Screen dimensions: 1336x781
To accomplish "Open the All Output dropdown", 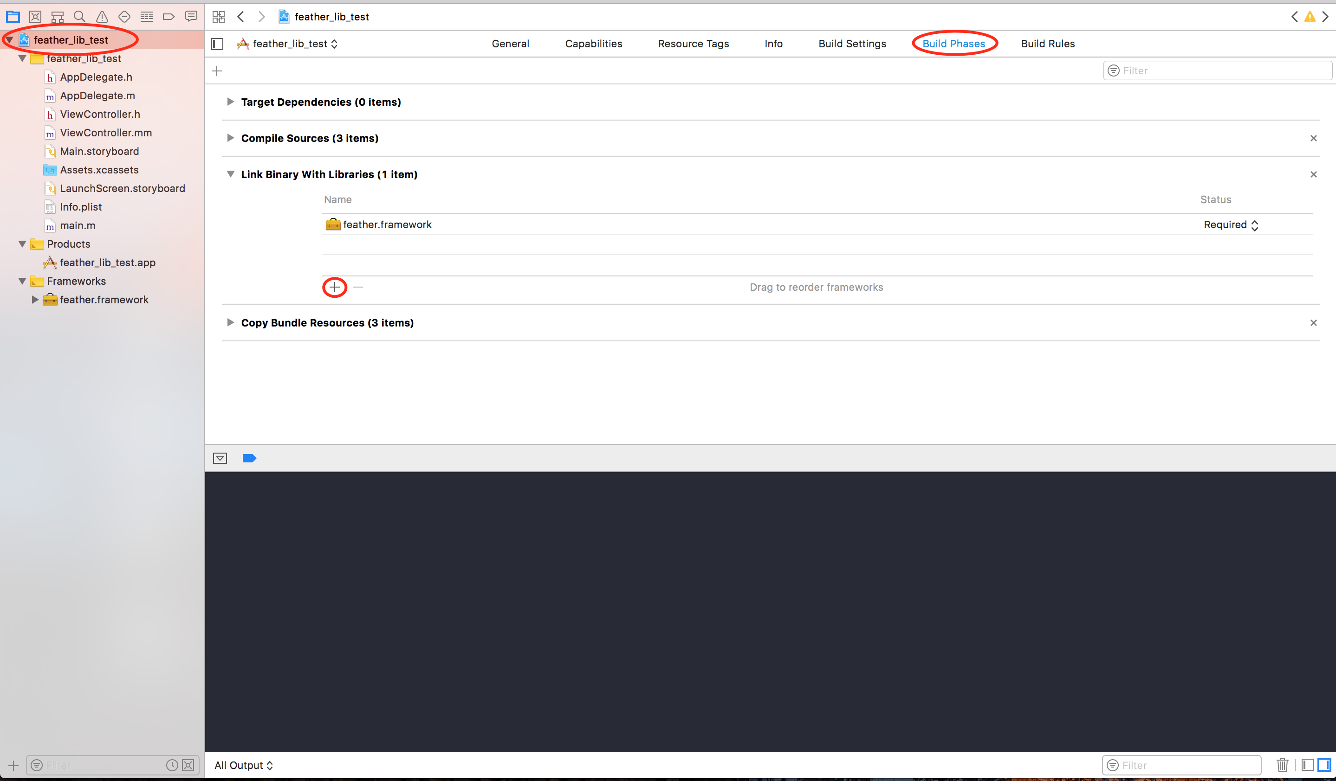I will [244, 765].
